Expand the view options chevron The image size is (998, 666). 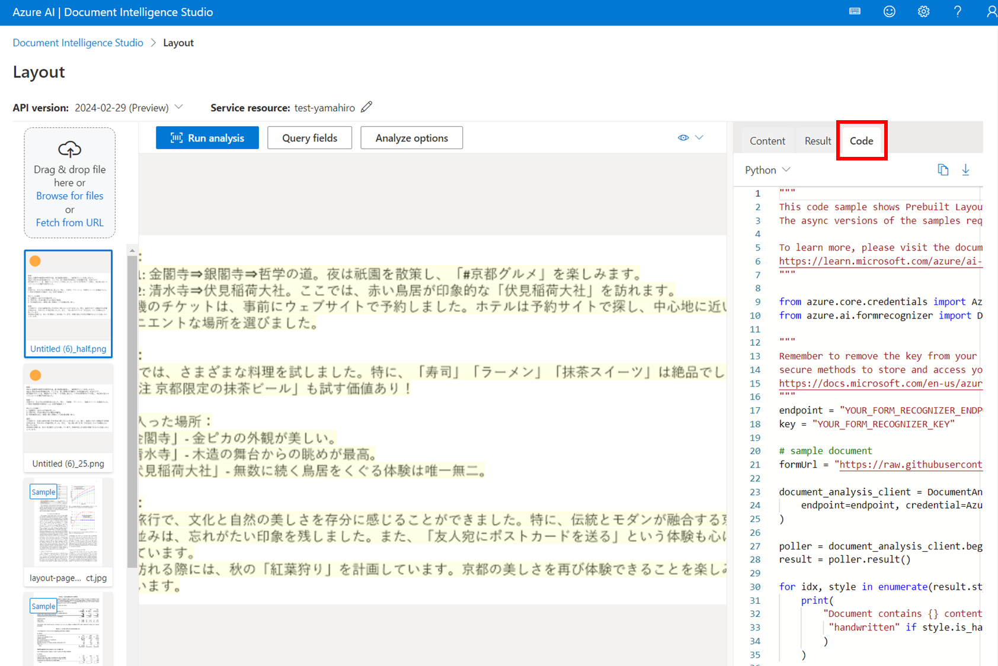click(699, 137)
